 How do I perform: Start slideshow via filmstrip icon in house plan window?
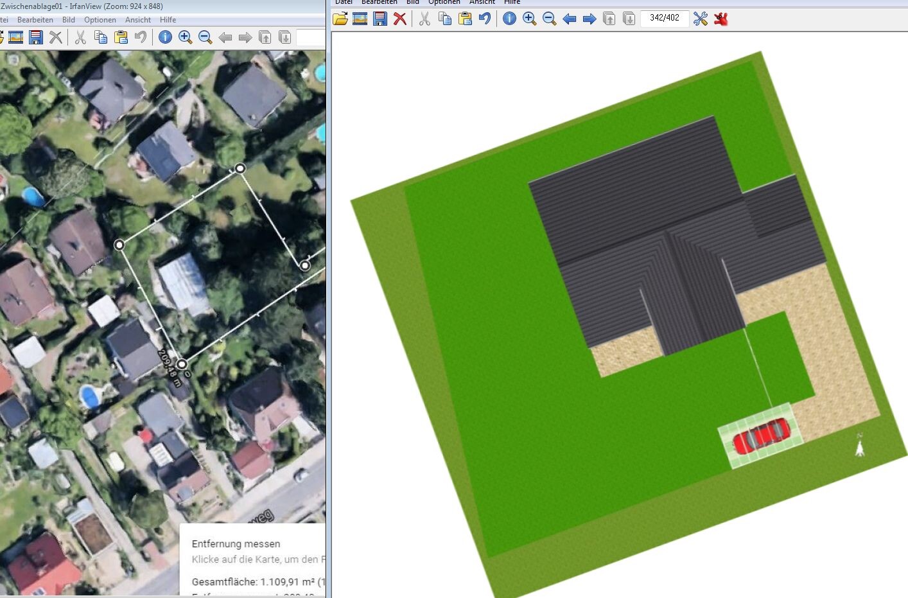point(360,19)
